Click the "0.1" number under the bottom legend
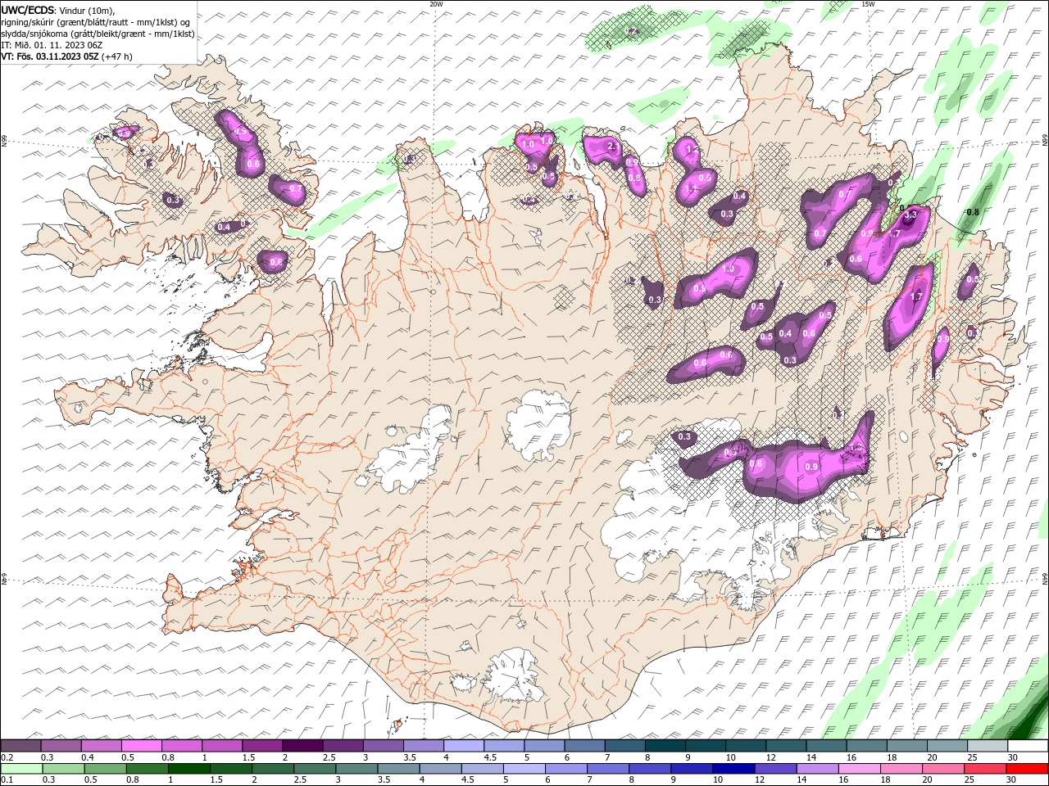The width and height of the screenshot is (1049, 786). point(6,780)
